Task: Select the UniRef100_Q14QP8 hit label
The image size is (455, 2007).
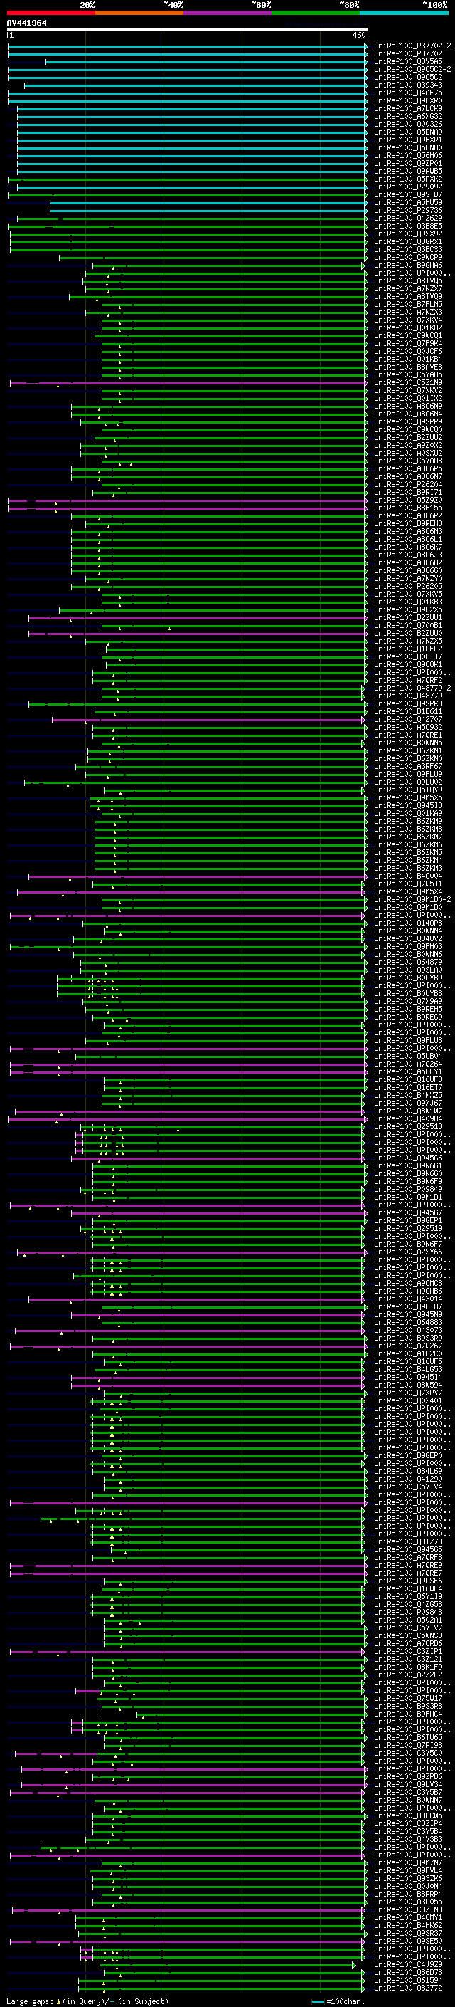Action: tap(407, 923)
